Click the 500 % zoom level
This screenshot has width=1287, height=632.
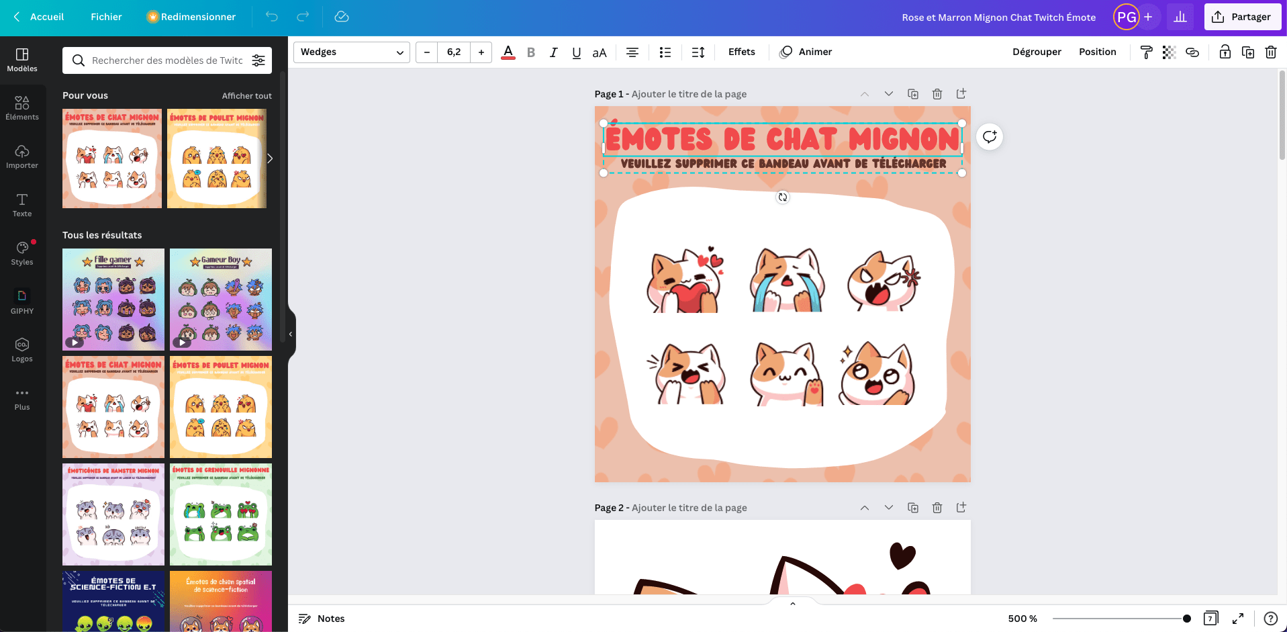tap(1022, 619)
